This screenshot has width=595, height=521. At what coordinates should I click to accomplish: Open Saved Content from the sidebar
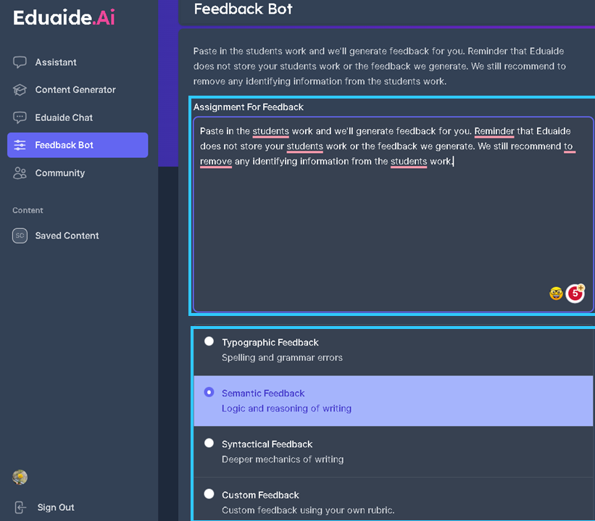pos(67,236)
